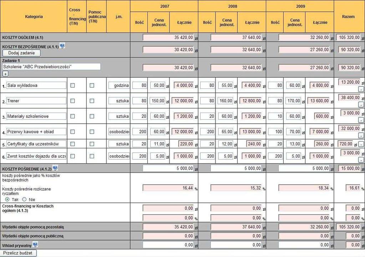Edit 2007 unit price 50,00 for Sala wykładowa
This screenshot has width=365, height=257.
[157, 85]
